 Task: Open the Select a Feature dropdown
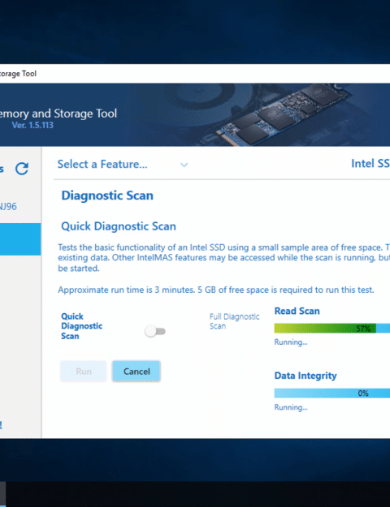pos(123,164)
